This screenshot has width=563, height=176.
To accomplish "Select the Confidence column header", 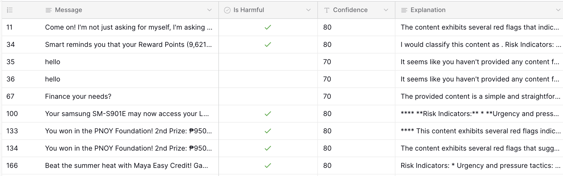I will (x=356, y=10).
